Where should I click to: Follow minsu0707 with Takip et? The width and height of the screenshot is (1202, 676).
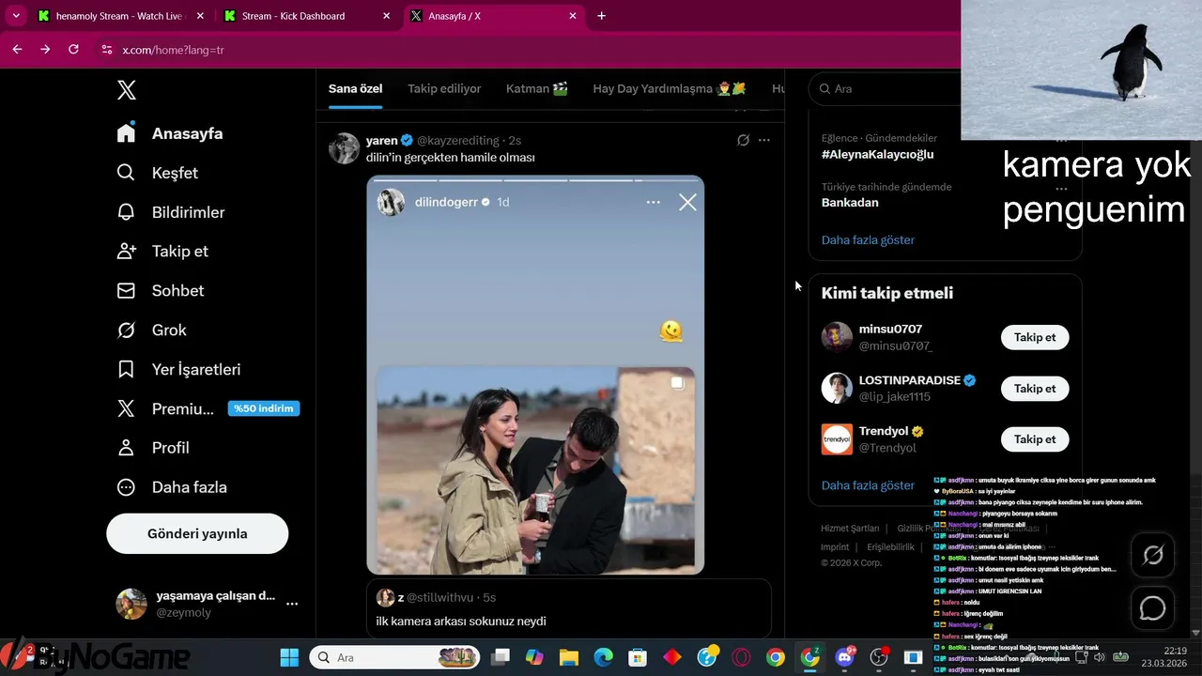[1035, 337]
